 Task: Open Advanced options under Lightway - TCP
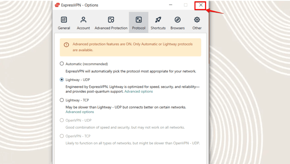[80, 112]
